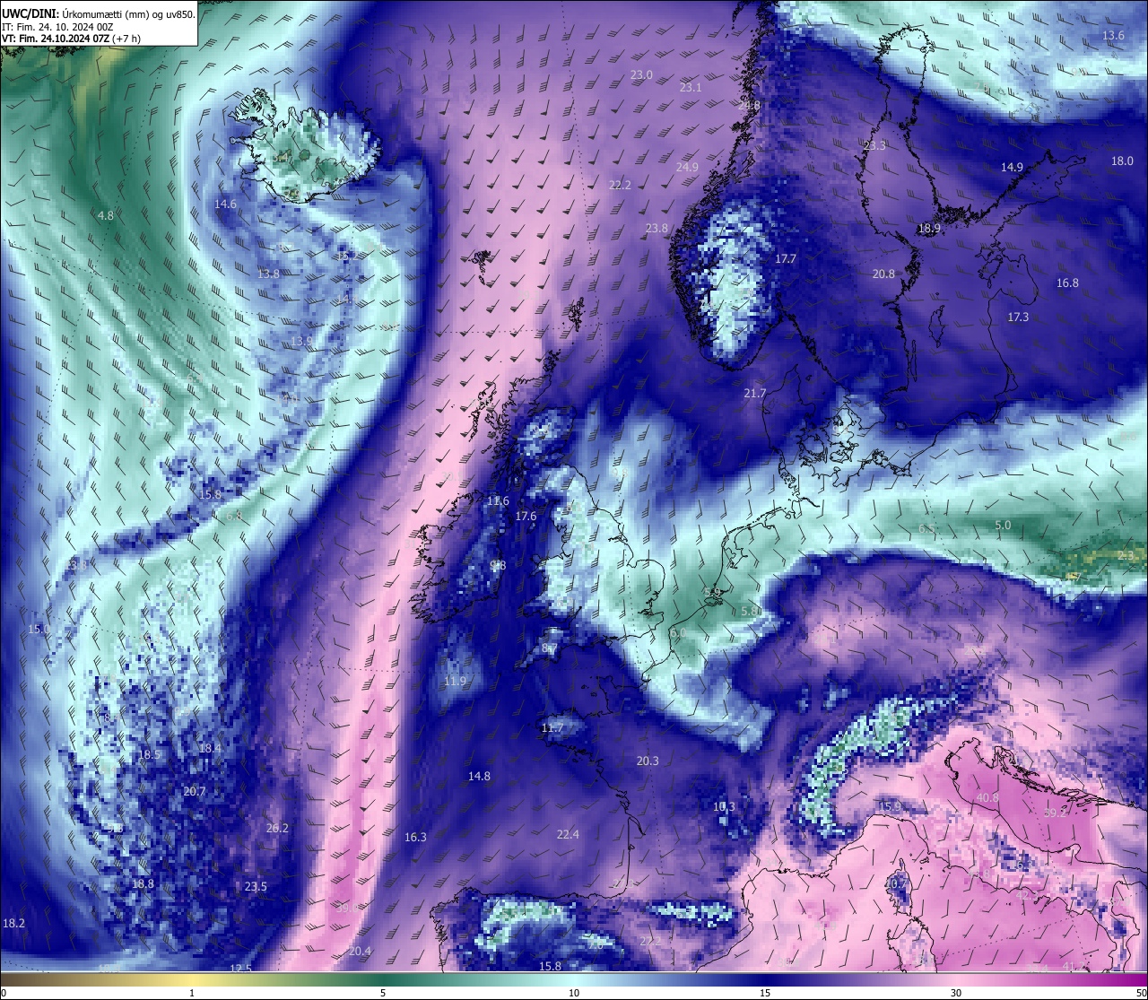Viewport: 1148px width, 1000px height.
Task: Click the valid time line "VT: Fim. 24.10.2024 07Z (+7 h)"
Action: point(72,39)
